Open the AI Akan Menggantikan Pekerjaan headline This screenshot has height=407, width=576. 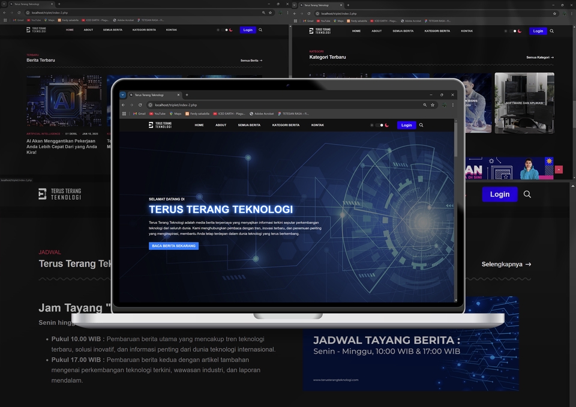62,146
